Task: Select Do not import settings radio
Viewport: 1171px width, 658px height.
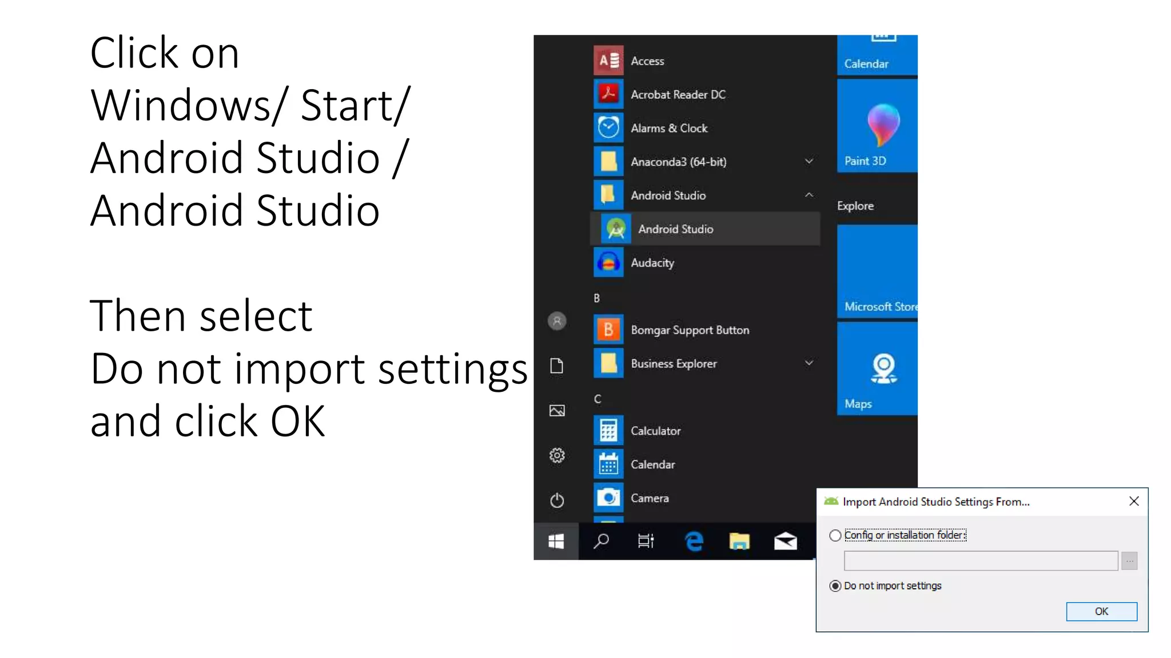Action: click(835, 586)
